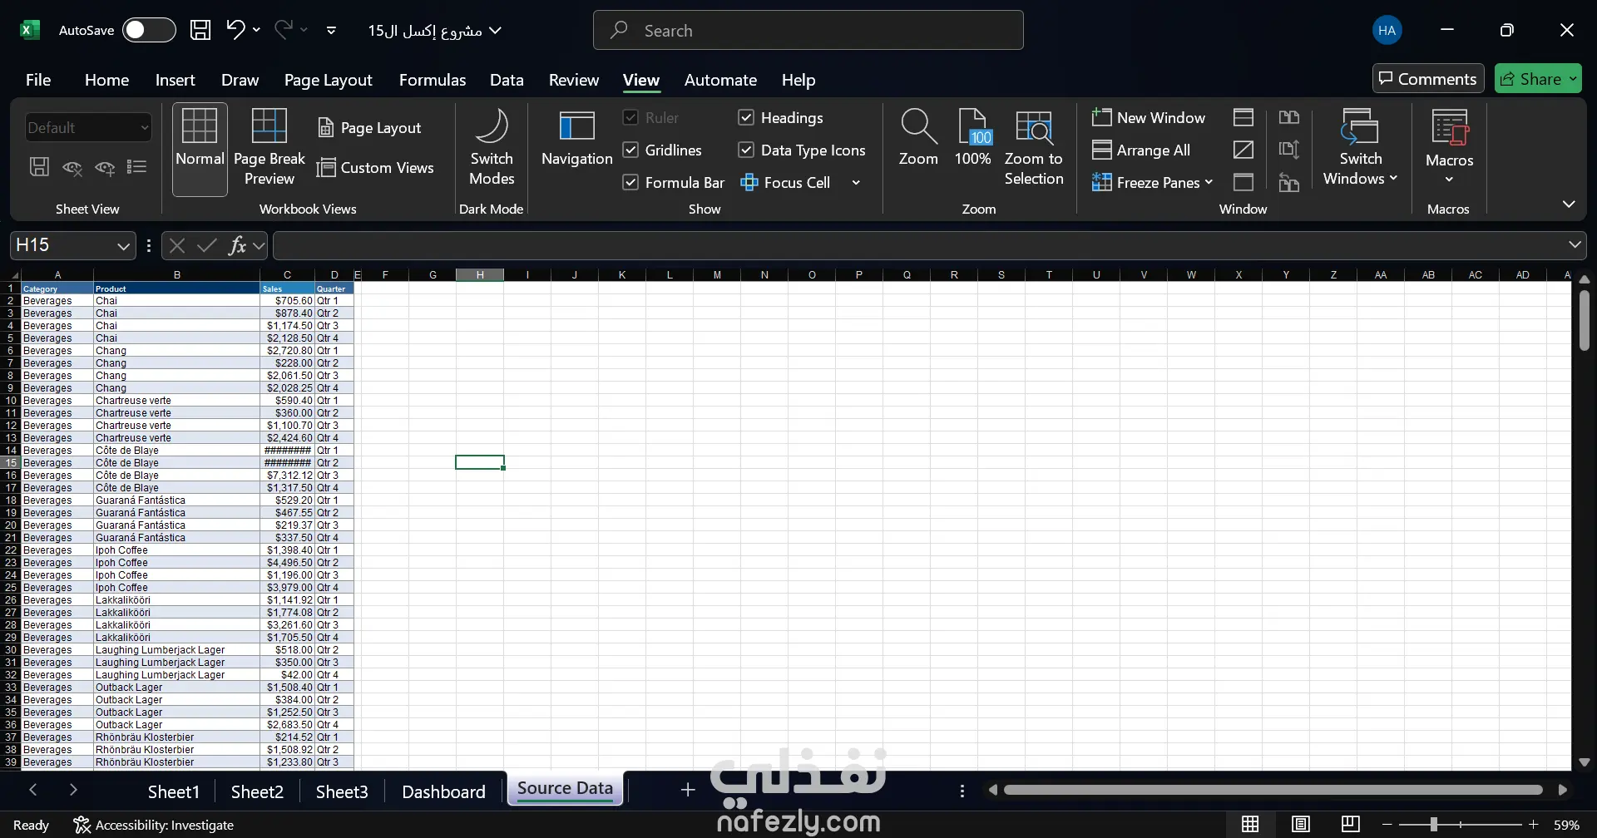This screenshot has height=838, width=1597.
Task: Click Page Layout icon in status bar
Action: (1301, 825)
